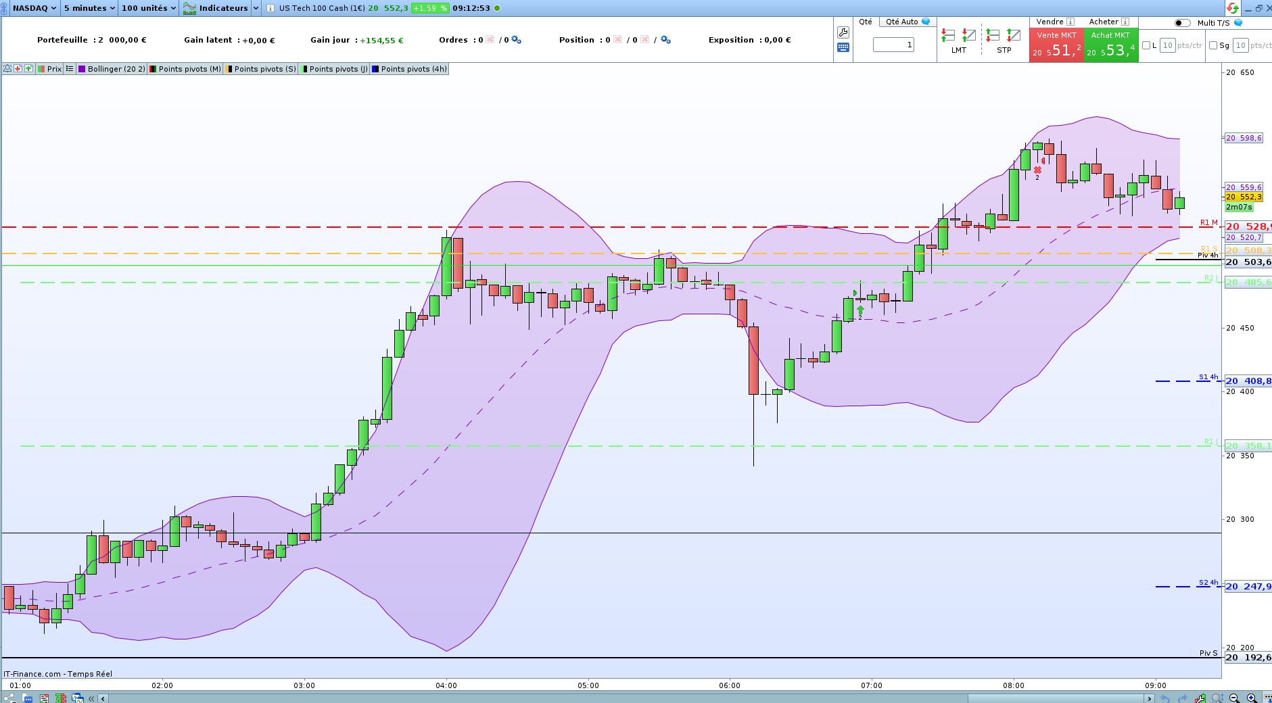The height and width of the screenshot is (703, 1272).
Task: Buy at market with Achat MKT
Action: point(1111,45)
